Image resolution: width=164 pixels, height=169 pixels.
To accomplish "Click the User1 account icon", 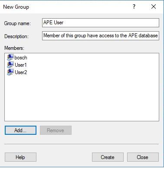I will click(10, 65).
